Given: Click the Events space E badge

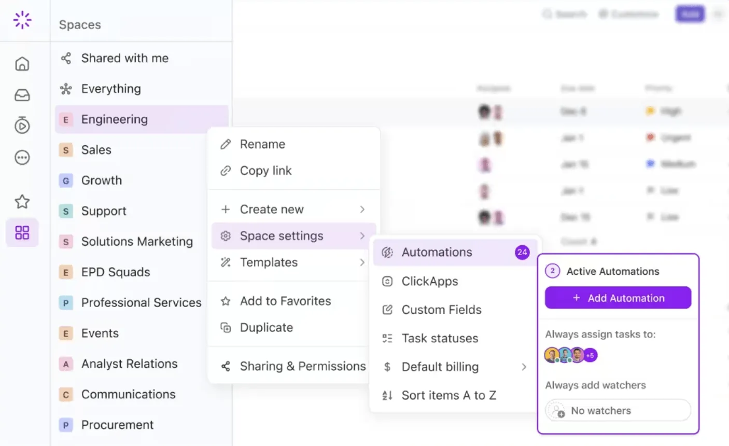Looking at the screenshot, I should click(x=66, y=333).
